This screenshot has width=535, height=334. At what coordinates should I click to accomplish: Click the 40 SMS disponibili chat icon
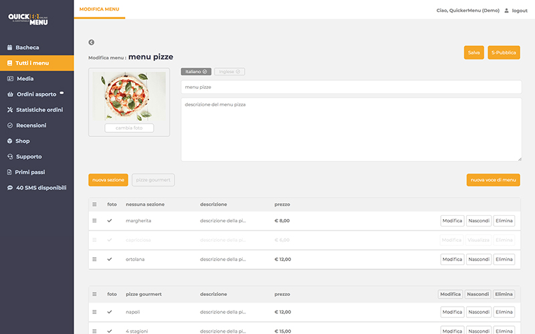[10, 188]
